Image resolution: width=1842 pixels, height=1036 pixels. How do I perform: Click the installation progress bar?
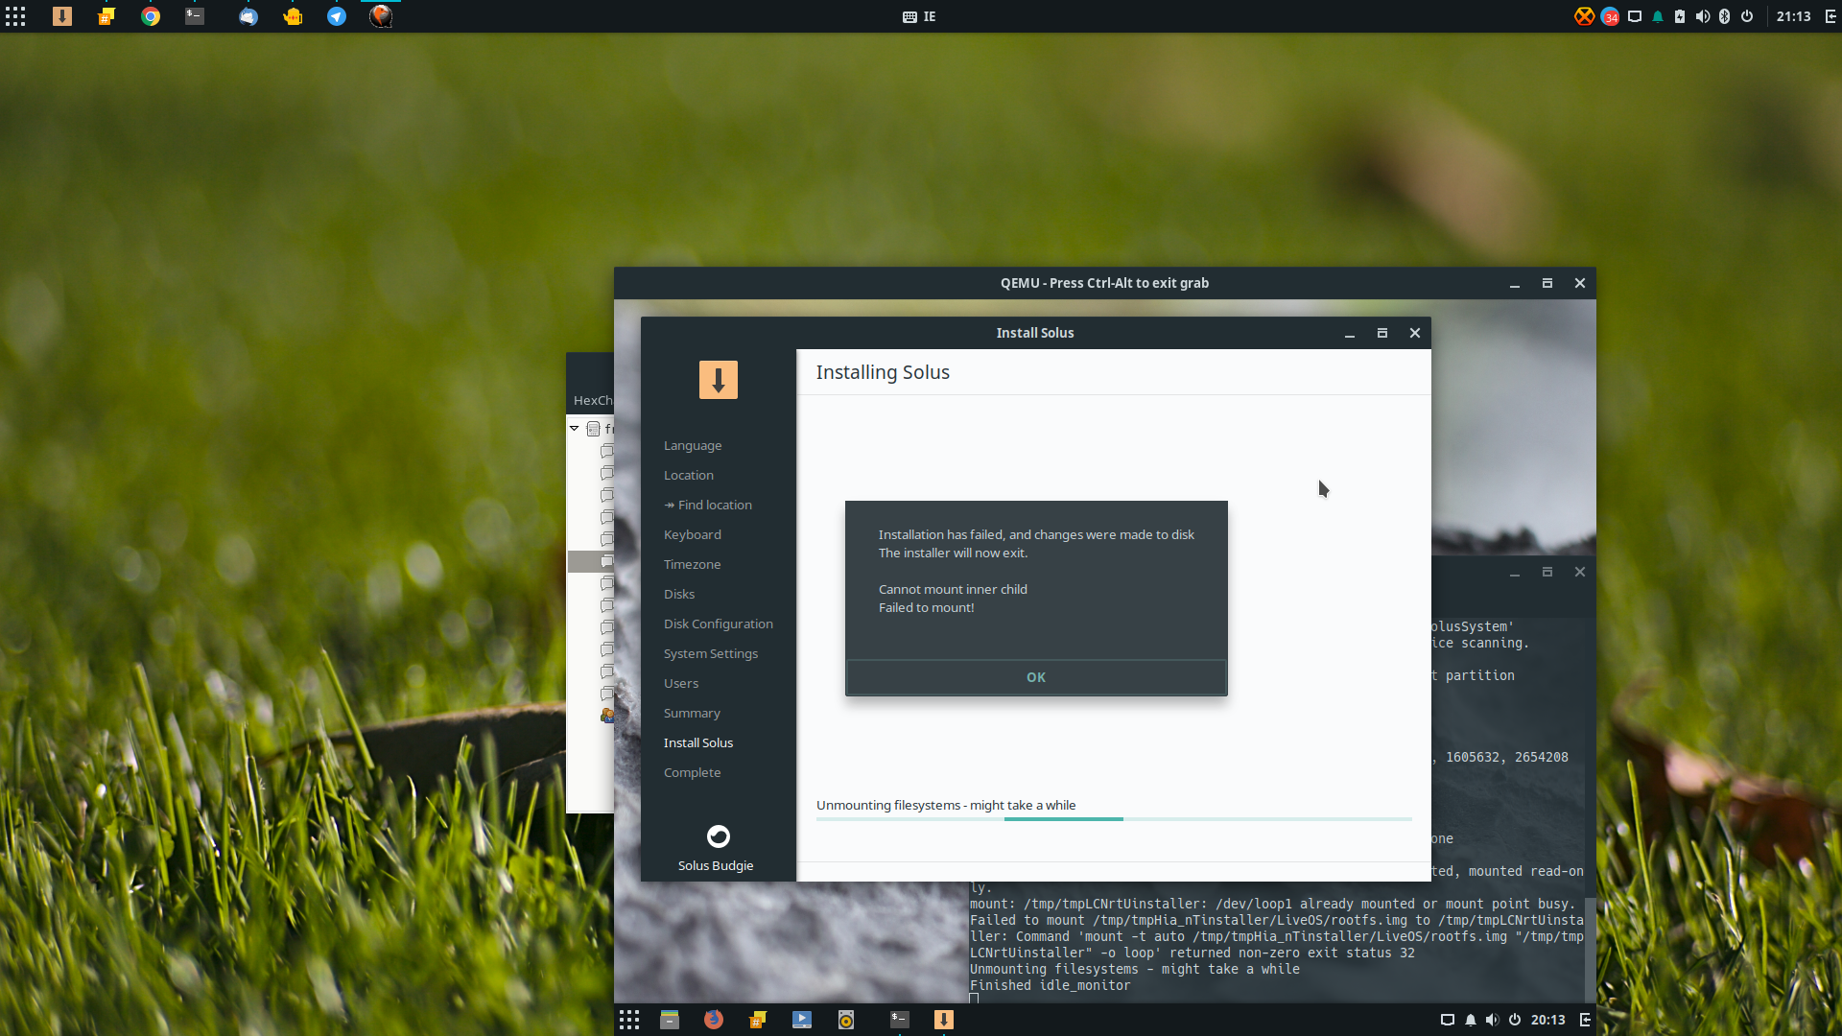[1114, 819]
